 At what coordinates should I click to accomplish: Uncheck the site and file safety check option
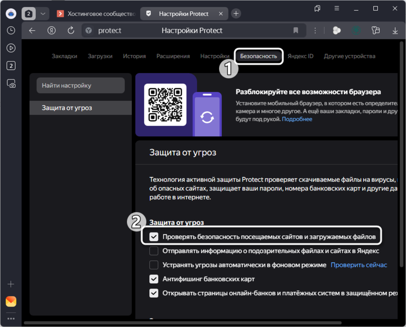[154, 237]
